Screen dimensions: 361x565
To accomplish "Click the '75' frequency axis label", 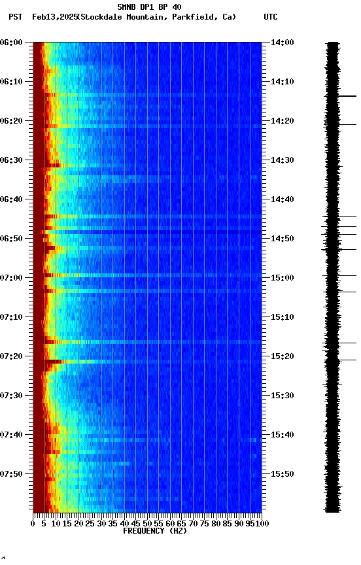I will (x=204, y=524).
